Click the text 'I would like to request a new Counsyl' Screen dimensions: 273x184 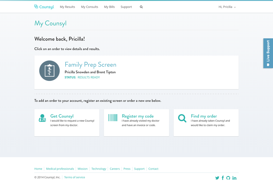(x=72, y=121)
